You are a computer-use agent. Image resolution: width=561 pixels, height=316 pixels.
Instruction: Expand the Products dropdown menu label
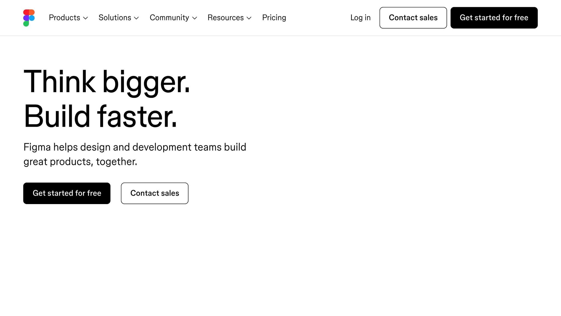click(64, 18)
